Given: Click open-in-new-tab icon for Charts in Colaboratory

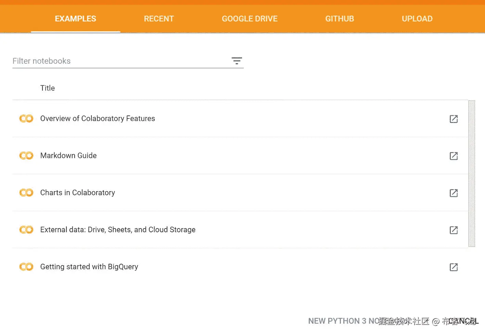Looking at the screenshot, I should coord(454,193).
